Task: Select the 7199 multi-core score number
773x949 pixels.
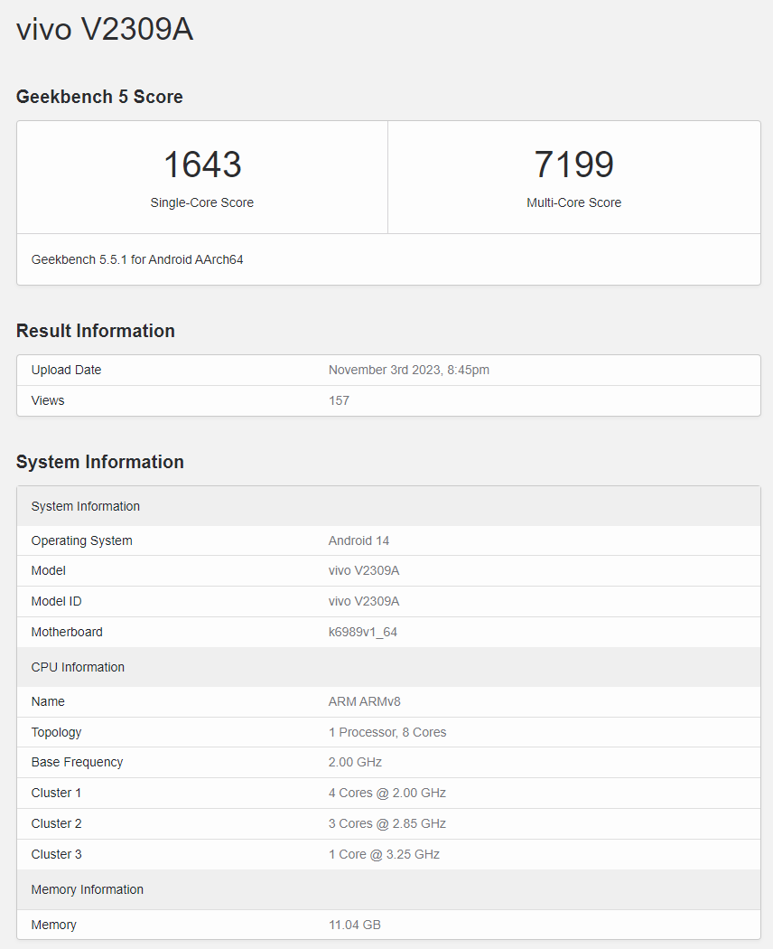Action: click(573, 164)
